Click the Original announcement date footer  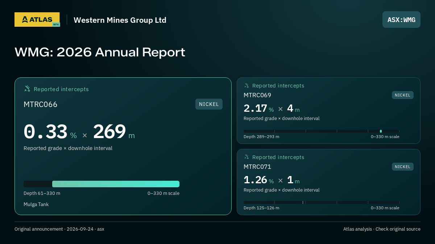[59, 229]
